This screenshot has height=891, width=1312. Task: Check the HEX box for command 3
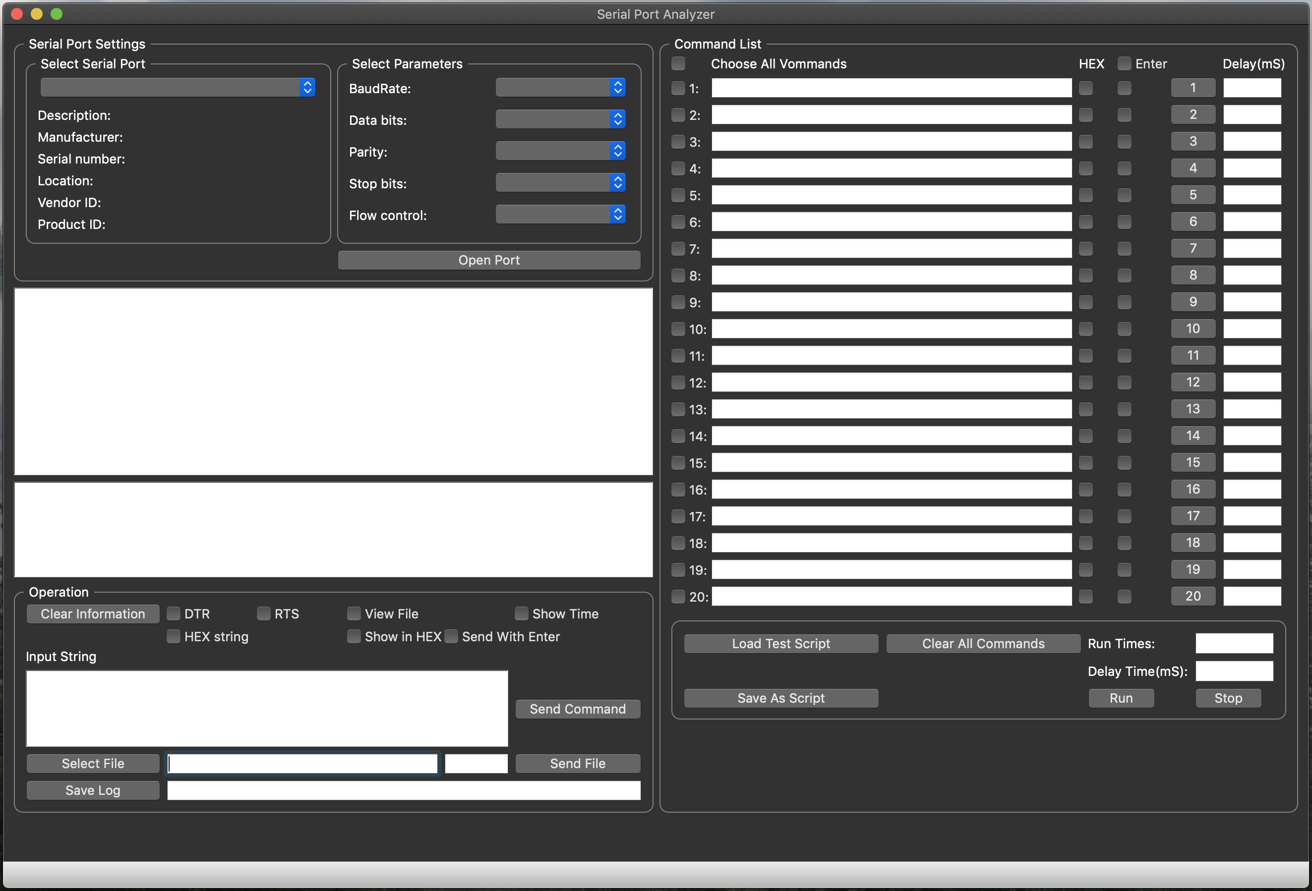coord(1085,142)
